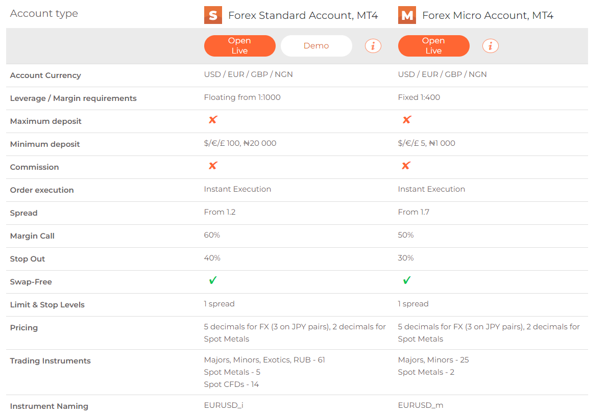Screen dimensions: 609x417
Task: Click the Account type header label
Action: [44, 14]
